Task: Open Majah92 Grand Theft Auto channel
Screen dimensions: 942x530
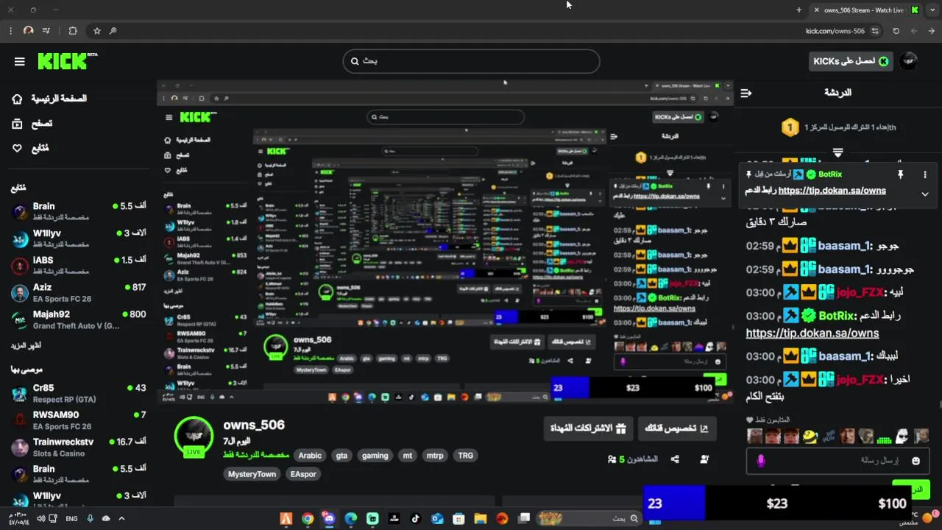Action: [79, 319]
